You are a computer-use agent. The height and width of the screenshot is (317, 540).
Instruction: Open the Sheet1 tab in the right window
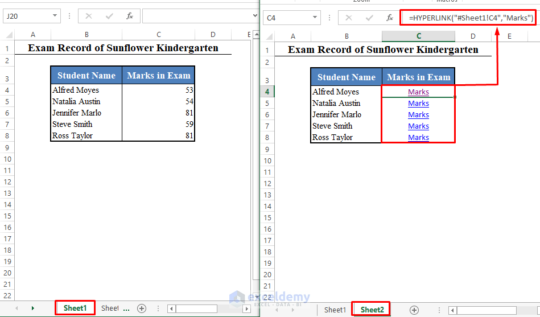click(335, 310)
